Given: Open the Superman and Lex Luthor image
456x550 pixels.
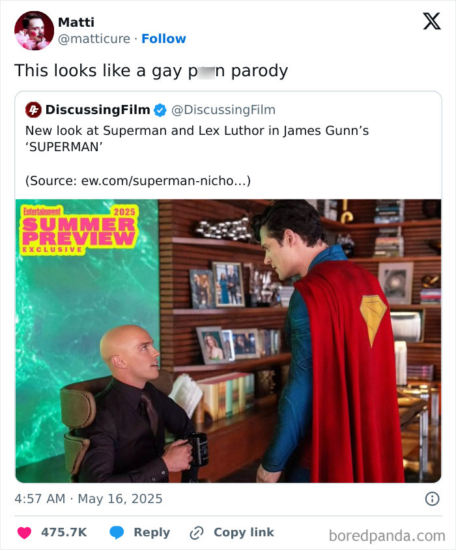Looking at the screenshot, I should (x=229, y=341).
